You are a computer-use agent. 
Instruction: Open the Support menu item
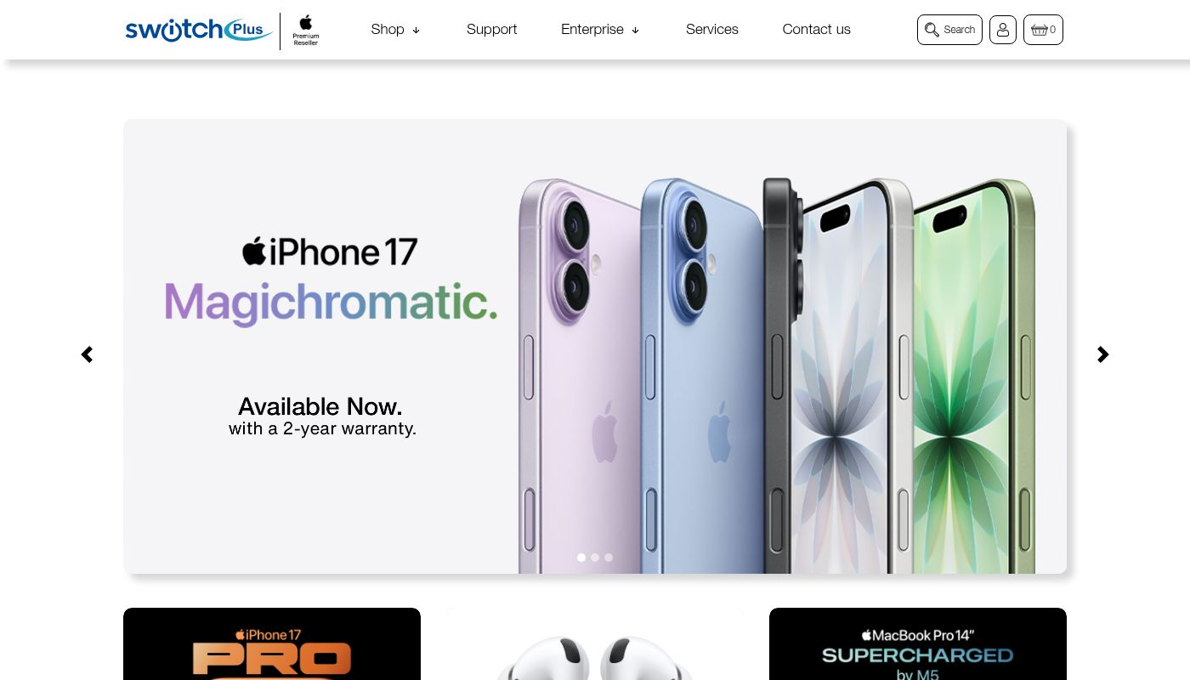point(491,30)
